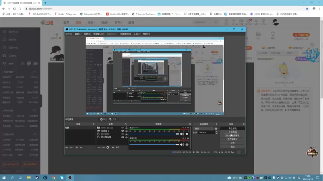
Task: Pop out the Audio Mixer dock using its header icon
Action: click(x=190, y=124)
